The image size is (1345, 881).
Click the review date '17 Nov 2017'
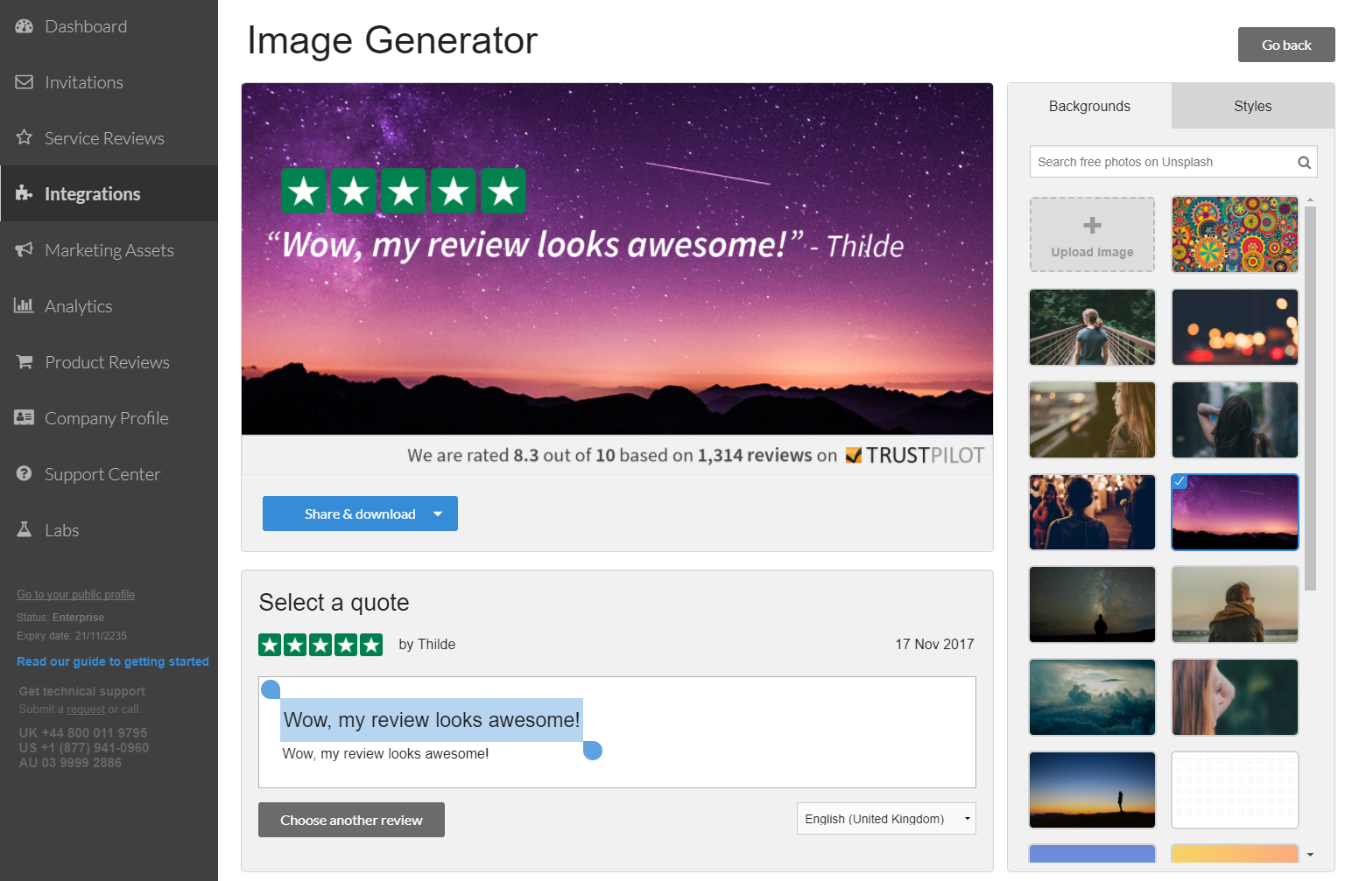pos(934,644)
